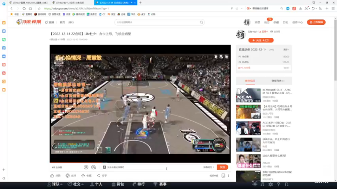Viewport: 337px width, 189px height.
Task: Open 动态 with notification badge
Action: click(x=267, y=22)
